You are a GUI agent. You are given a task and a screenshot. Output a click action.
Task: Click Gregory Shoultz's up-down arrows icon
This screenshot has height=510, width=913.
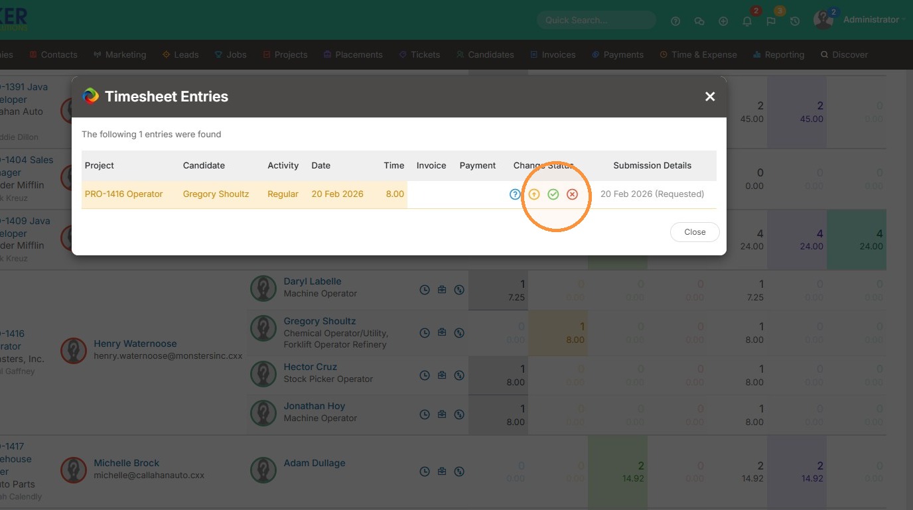pos(459,332)
